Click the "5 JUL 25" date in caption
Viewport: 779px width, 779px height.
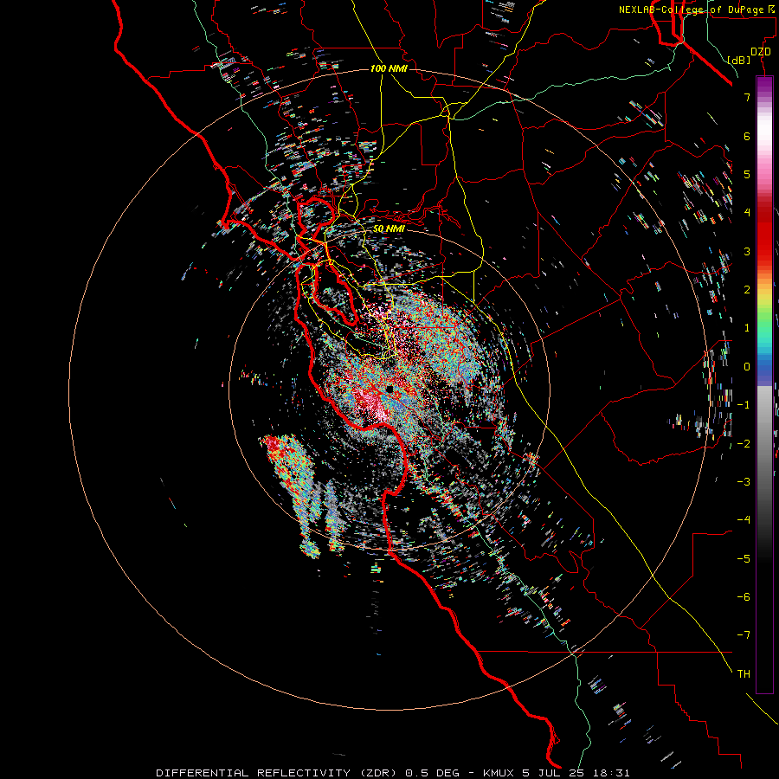(556, 773)
